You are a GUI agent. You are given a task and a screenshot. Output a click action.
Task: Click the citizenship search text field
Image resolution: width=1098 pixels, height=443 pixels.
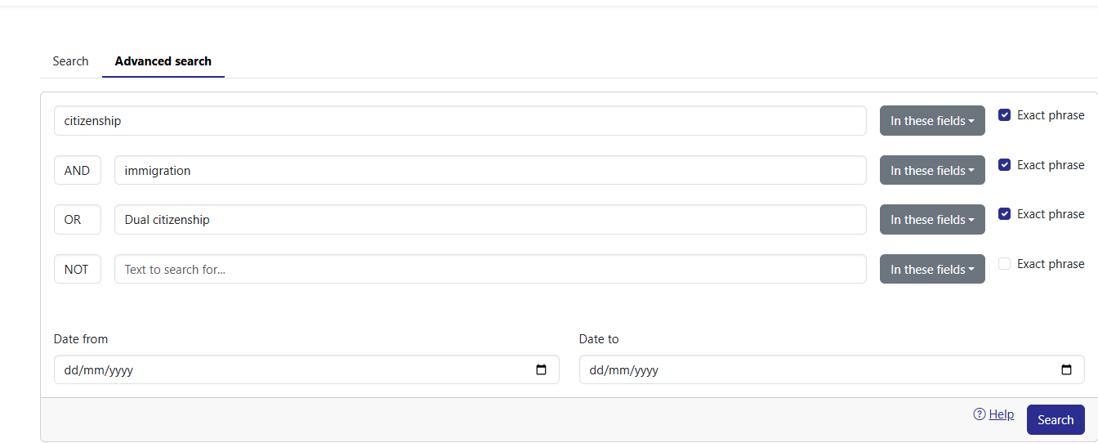[460, 121]
